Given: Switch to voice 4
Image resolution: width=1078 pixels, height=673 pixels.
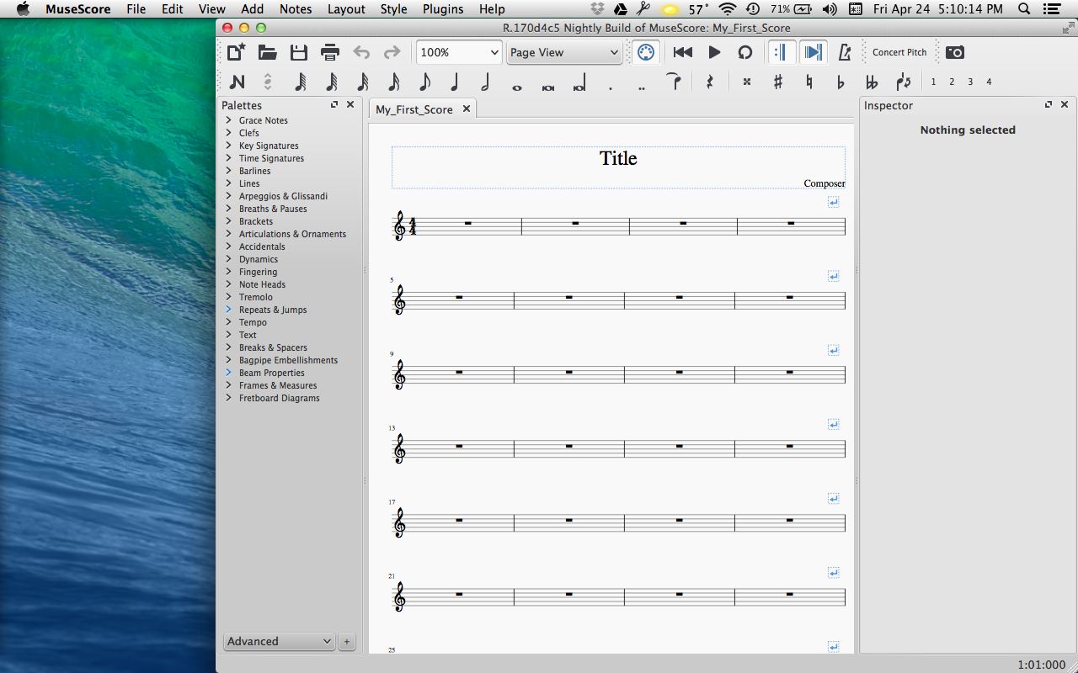Looking at the screenshot, I should [989, 82].
